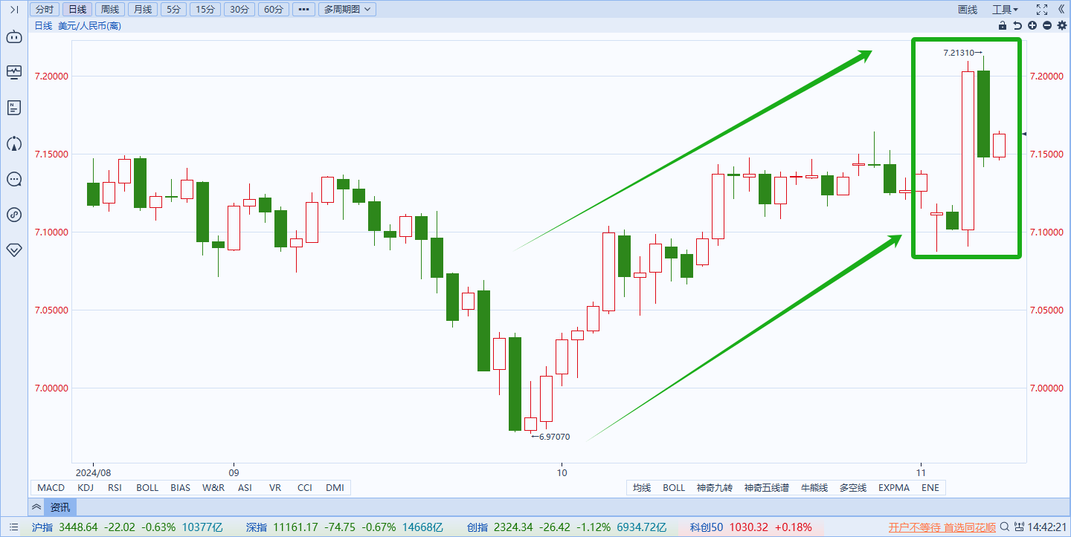Open the market monitor screen icon
This screenshot has height=537, width=1071.
[14, 72]
